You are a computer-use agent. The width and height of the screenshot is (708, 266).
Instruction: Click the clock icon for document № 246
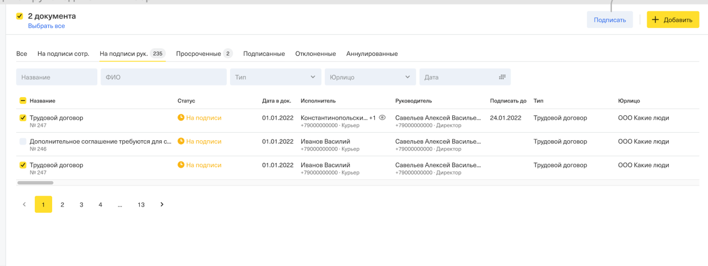coord(181,141)
